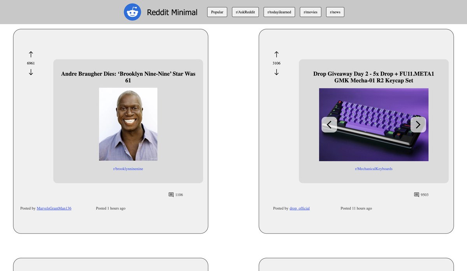Click the Drop Giveaway Day 2 post title

point(374,77)
